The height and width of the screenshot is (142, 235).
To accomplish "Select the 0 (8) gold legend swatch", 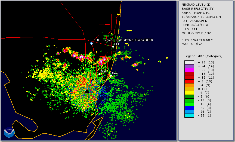I will tap(189, 89).
